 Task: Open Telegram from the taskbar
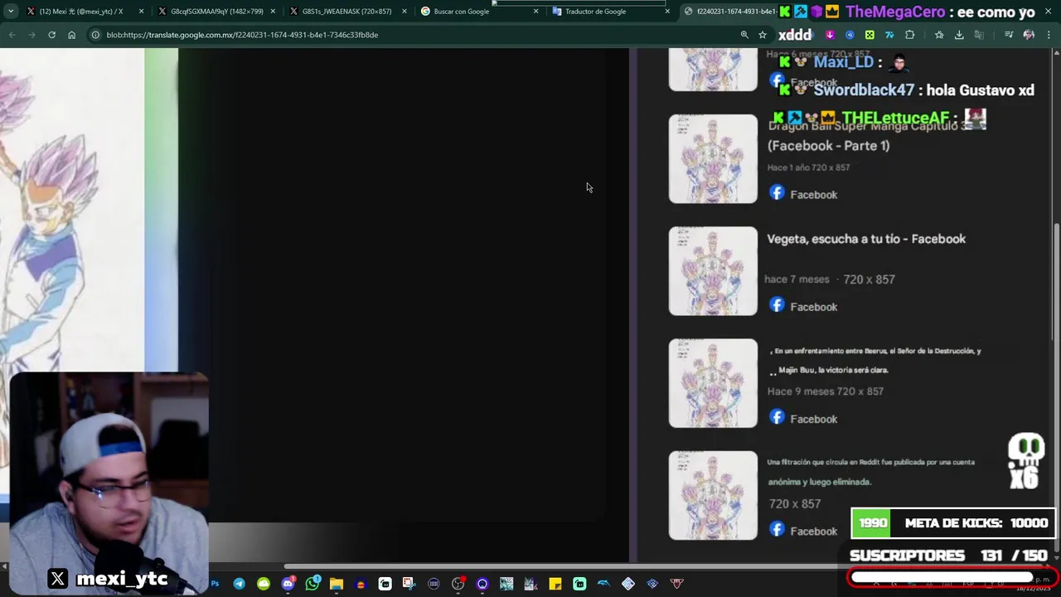239,584
